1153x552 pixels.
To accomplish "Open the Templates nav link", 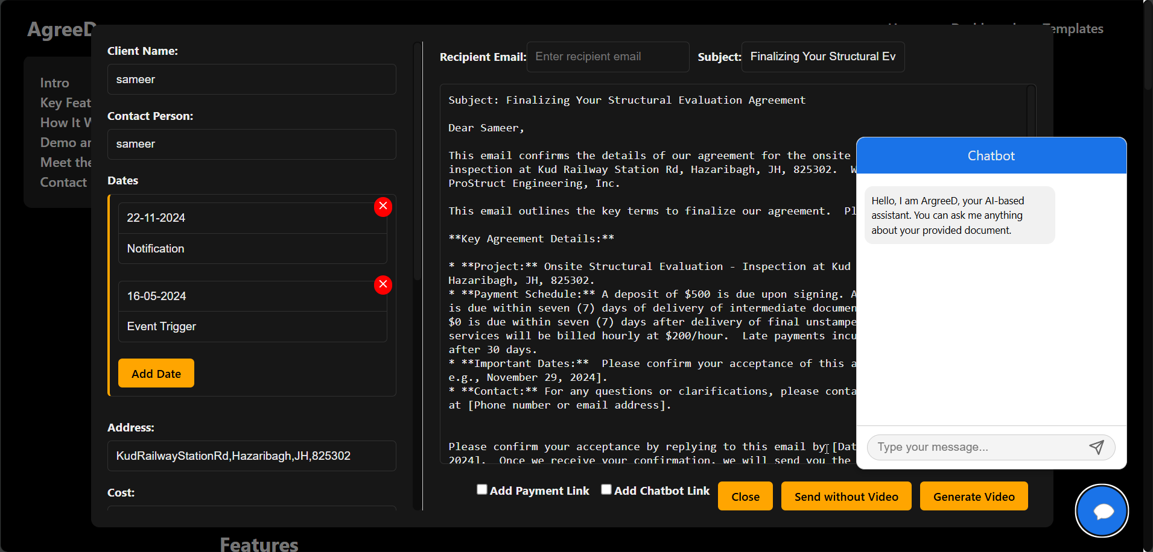I will coord(1073,28).
